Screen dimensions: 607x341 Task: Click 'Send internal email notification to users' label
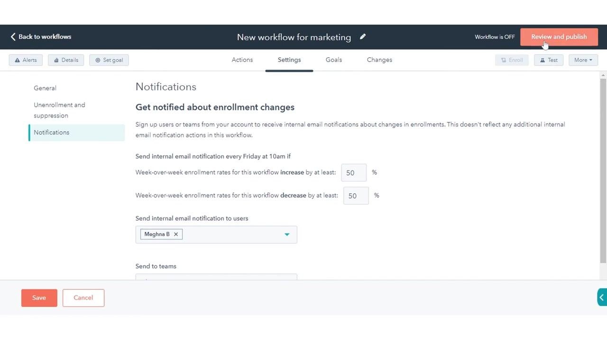(x=192, y=218)
